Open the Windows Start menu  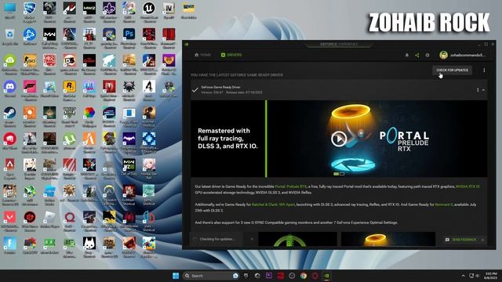176,276
